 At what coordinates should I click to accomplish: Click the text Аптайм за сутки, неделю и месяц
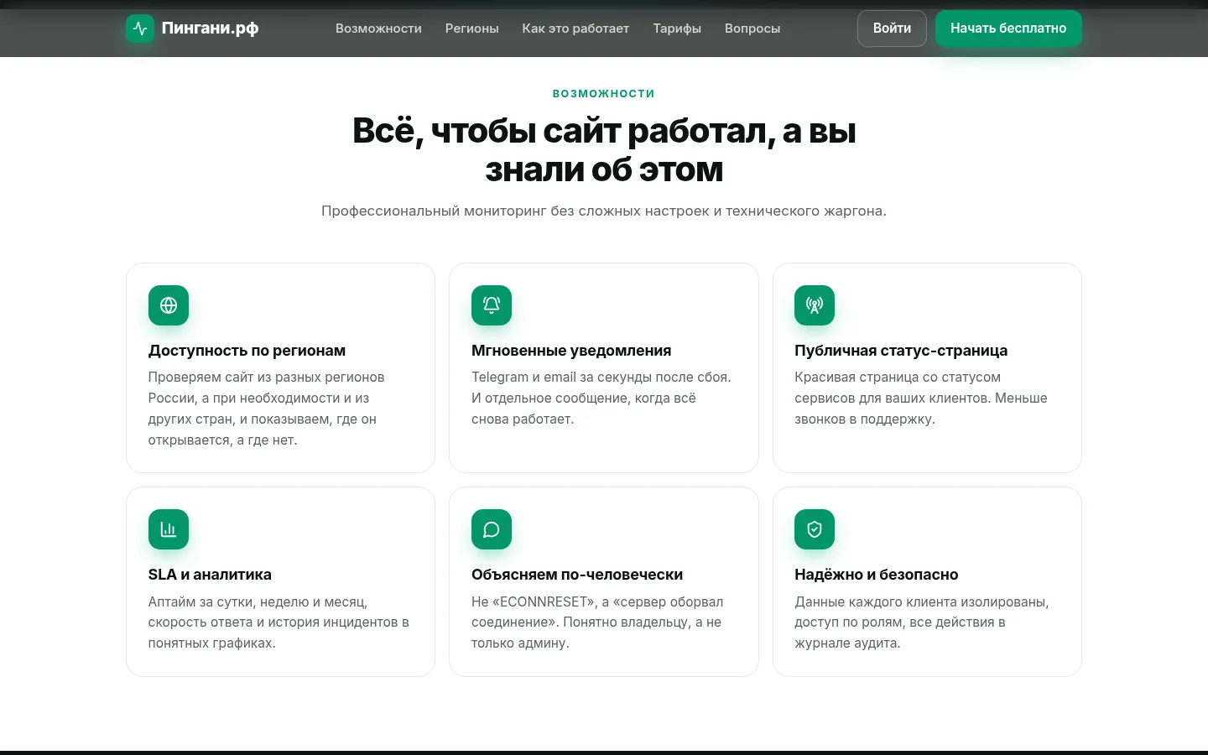coord(279,622)
